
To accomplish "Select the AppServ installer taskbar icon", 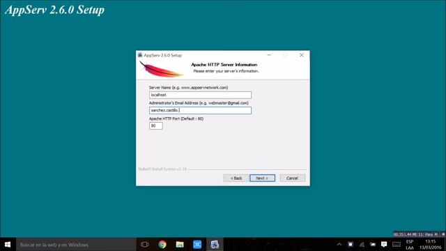I will coord(215,245).
